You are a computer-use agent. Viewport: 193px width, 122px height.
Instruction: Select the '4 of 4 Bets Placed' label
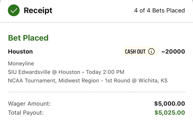[160, 10]
